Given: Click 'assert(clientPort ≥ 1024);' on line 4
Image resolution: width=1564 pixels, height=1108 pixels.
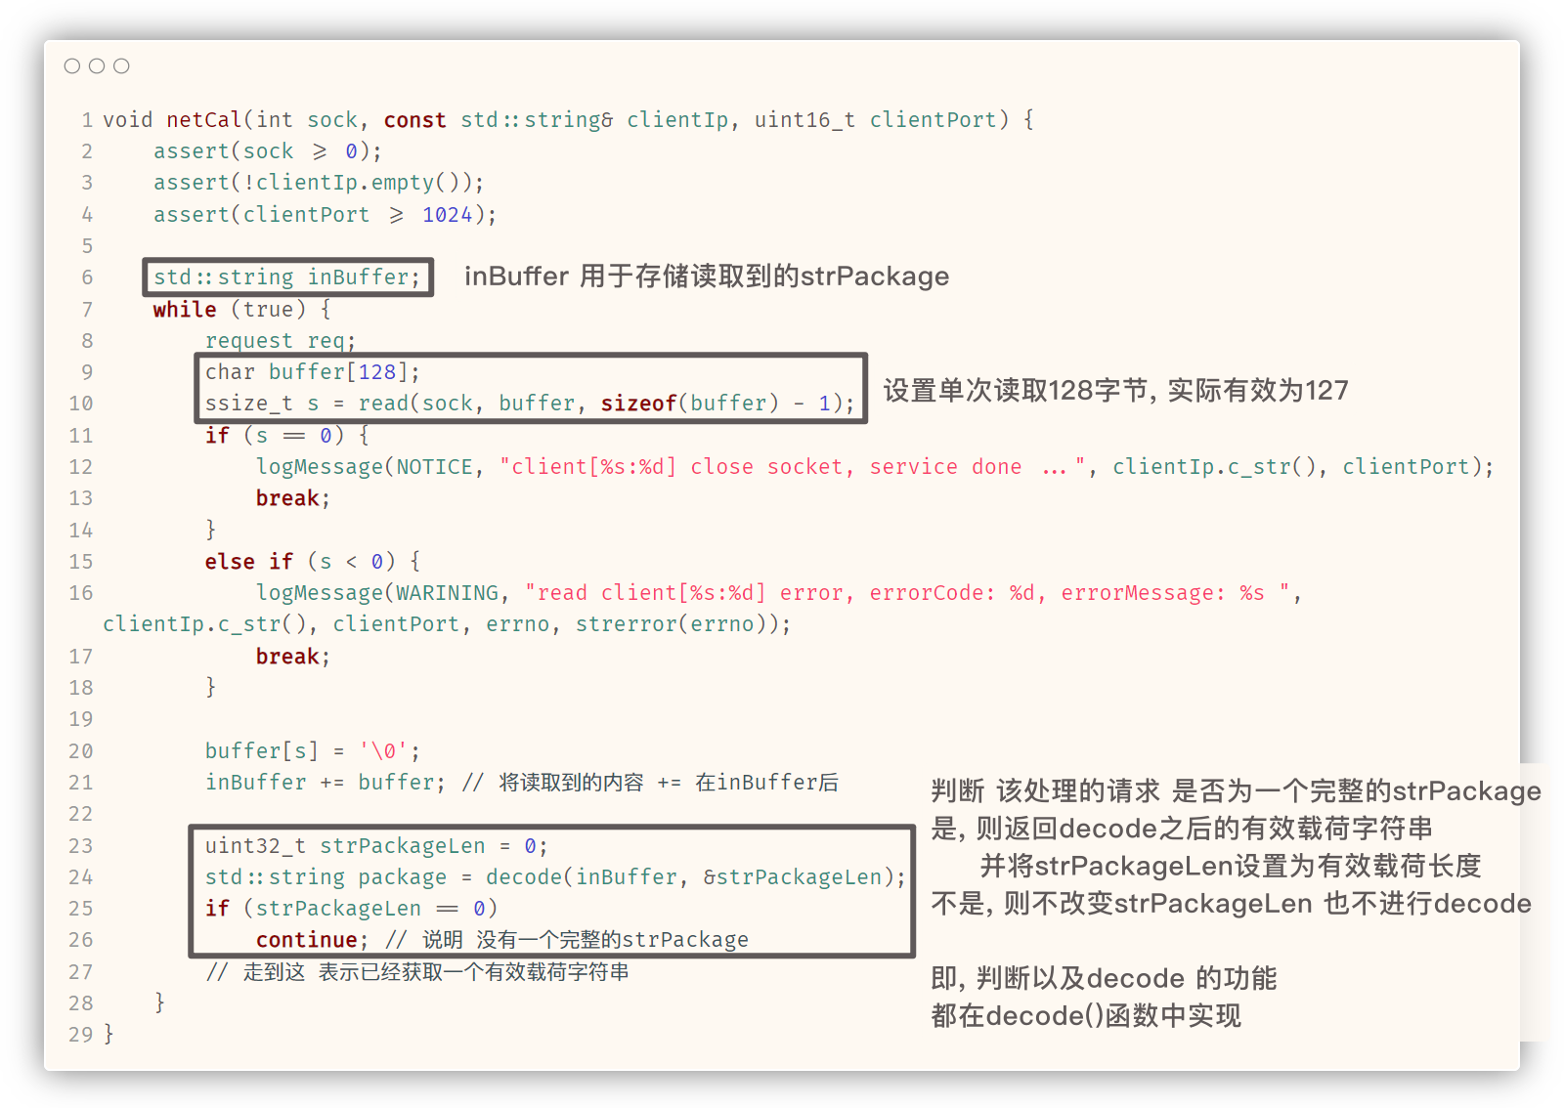Looking at the screenshot, I should (325, 214).
